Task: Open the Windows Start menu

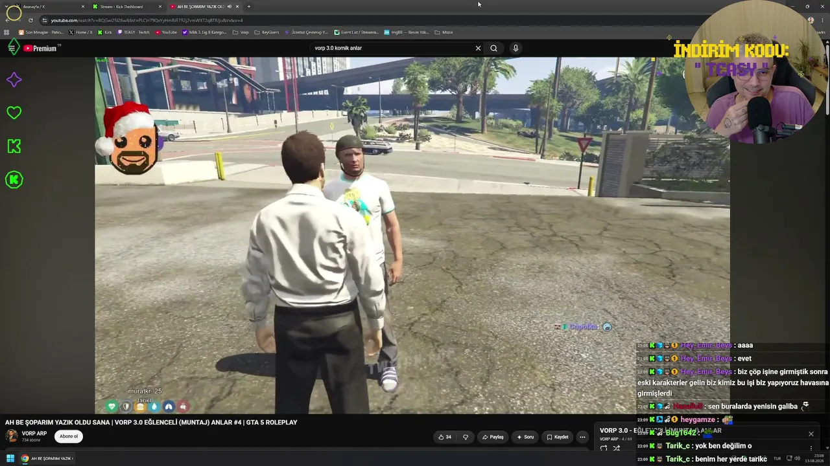Action: (10, 458)
